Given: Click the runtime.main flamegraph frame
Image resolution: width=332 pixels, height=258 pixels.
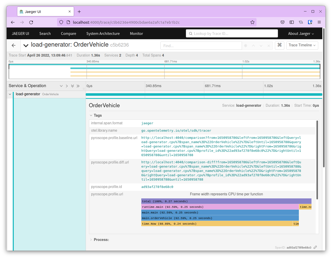Looking at the screenshot, I should click(220, 207).
